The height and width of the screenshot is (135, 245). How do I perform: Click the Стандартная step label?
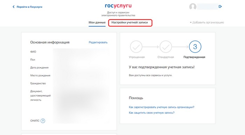point(166,57)
